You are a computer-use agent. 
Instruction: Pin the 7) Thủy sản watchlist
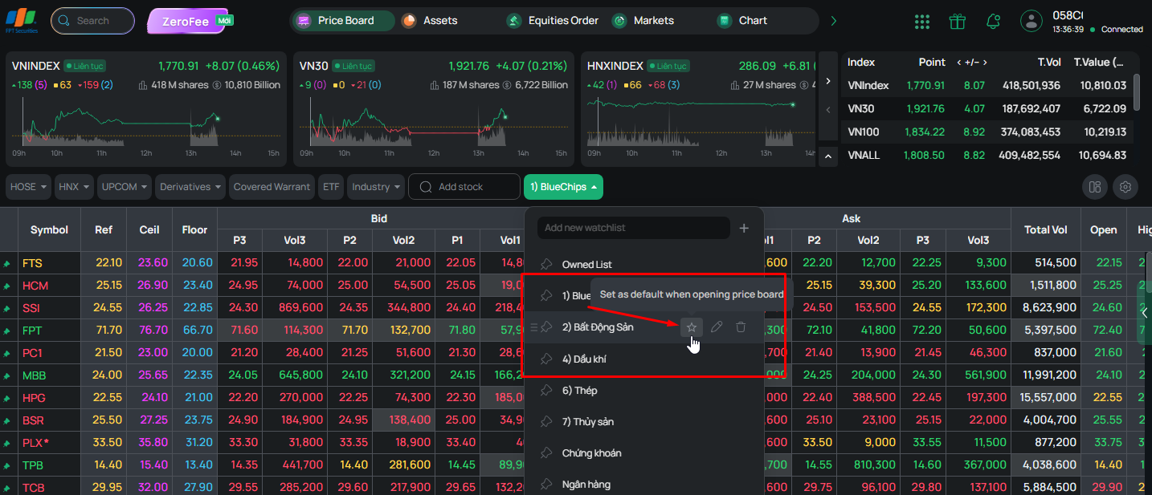click(x=546, y=421)
